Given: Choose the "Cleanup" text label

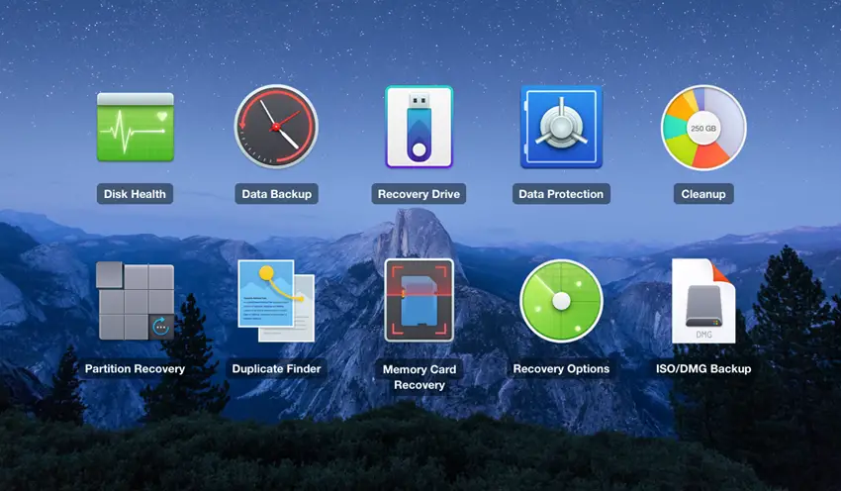Looking at the screenshot, I should click(703, 194).
